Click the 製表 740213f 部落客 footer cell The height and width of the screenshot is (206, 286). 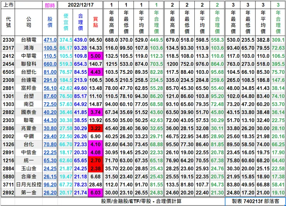(255, 201)
